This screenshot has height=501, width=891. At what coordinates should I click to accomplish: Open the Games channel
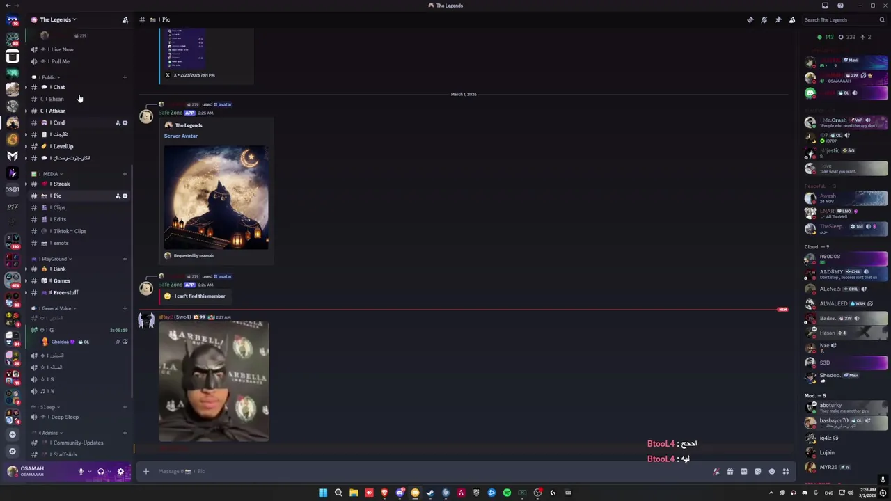click(79, 280)
